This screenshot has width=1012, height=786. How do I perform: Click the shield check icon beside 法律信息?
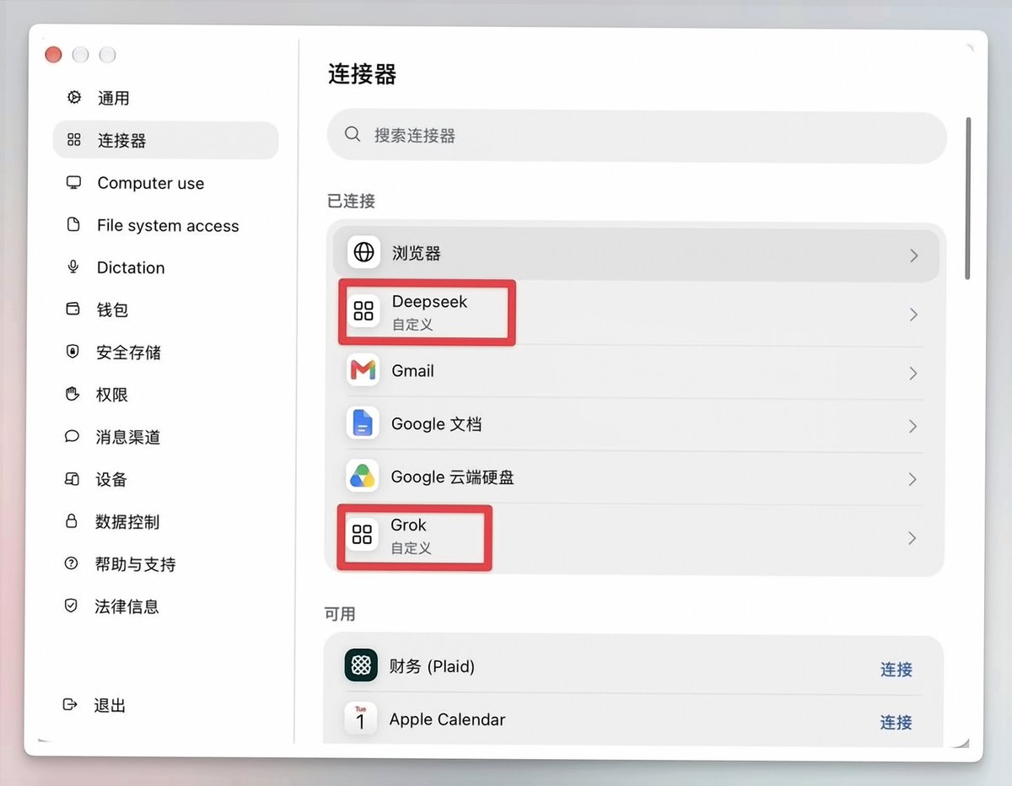(72, 606)
